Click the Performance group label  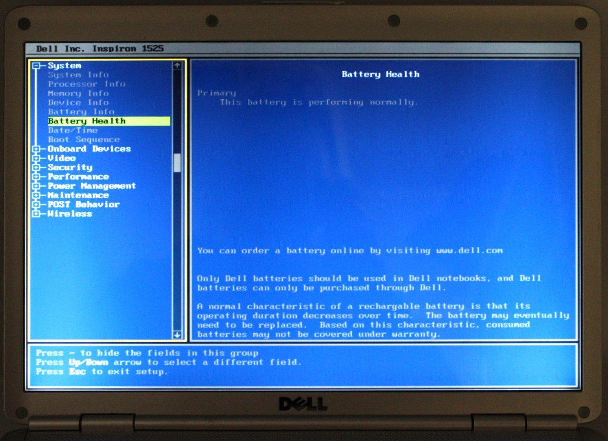[78, 177]
